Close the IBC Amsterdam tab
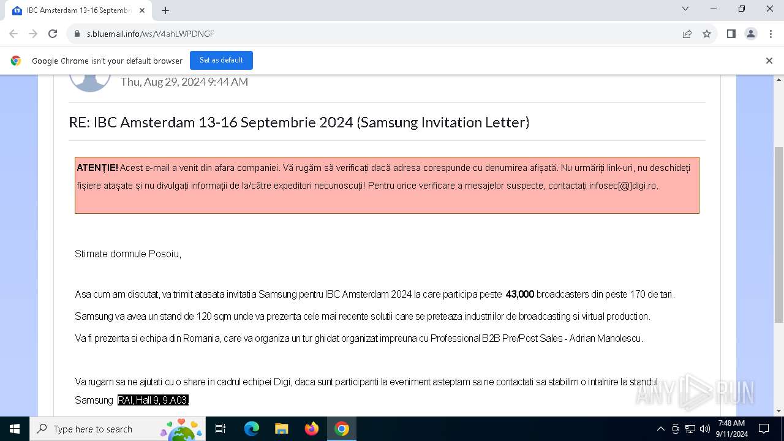 click(x=142, y=10)
